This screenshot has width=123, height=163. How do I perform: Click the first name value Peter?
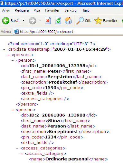[54, 71]
